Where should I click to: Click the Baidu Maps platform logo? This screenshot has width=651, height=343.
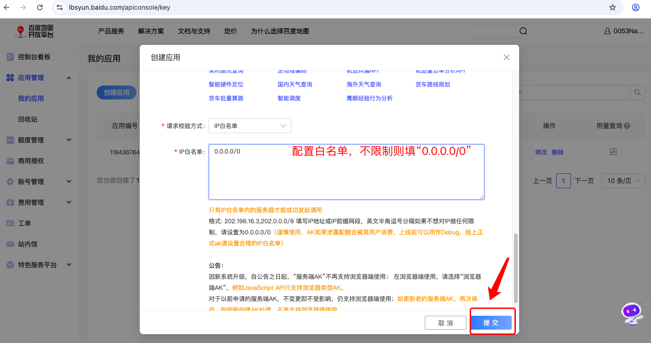point(35,31)
